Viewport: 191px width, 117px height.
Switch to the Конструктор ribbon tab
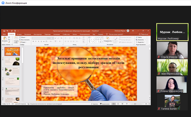click(38, 34)
